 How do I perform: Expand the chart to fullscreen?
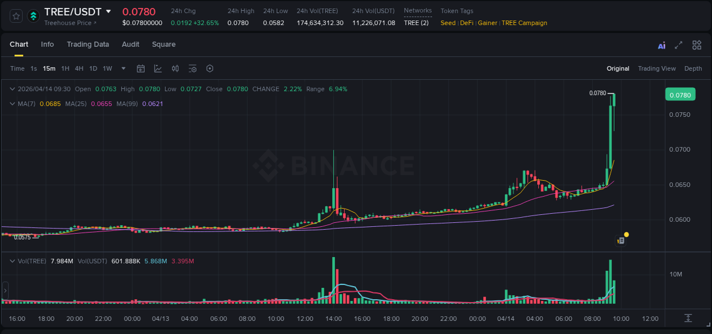click(678, 44)
